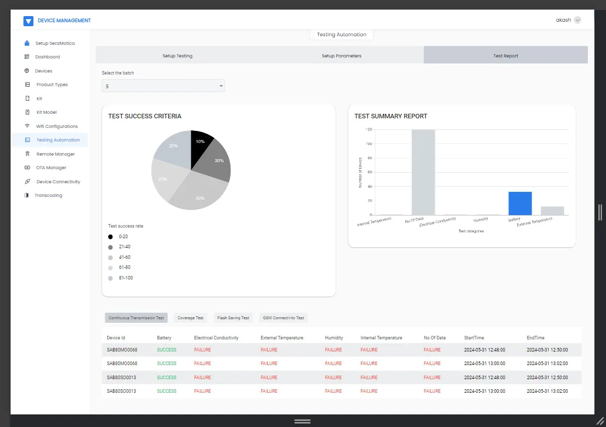This screenshot has height=427, width=606.
Task: Click the Device Connectivity icon
Action: tap(27, 182)
